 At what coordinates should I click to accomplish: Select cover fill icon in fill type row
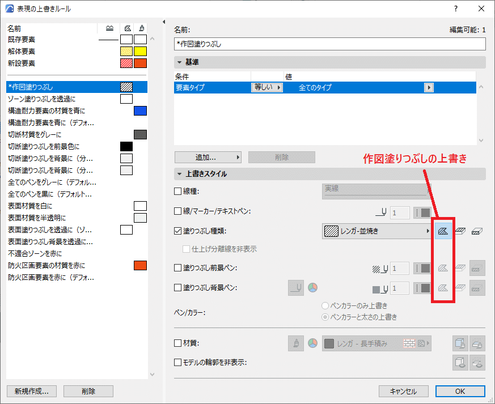click(460, 231)
